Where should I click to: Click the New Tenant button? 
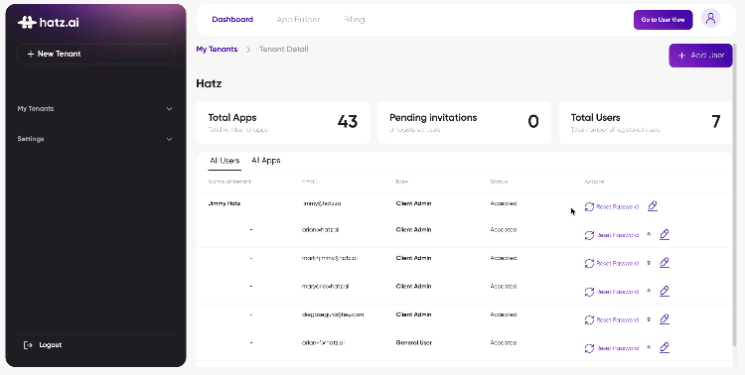(x=95, y=55)
